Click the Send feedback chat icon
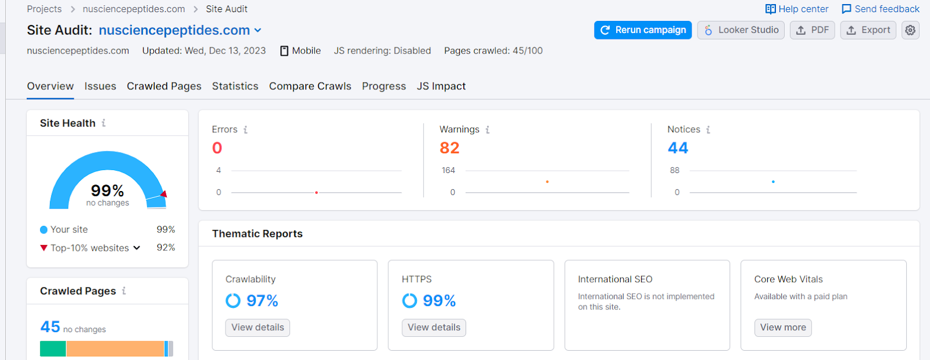Screen dimensions: 930x360 [846, 9]
